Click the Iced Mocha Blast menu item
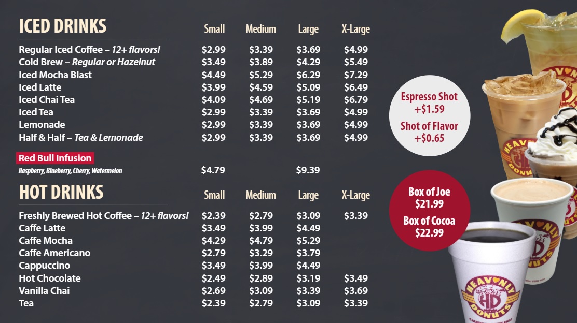Viewport: 577px width, 323px height. (x=55, y=75)
